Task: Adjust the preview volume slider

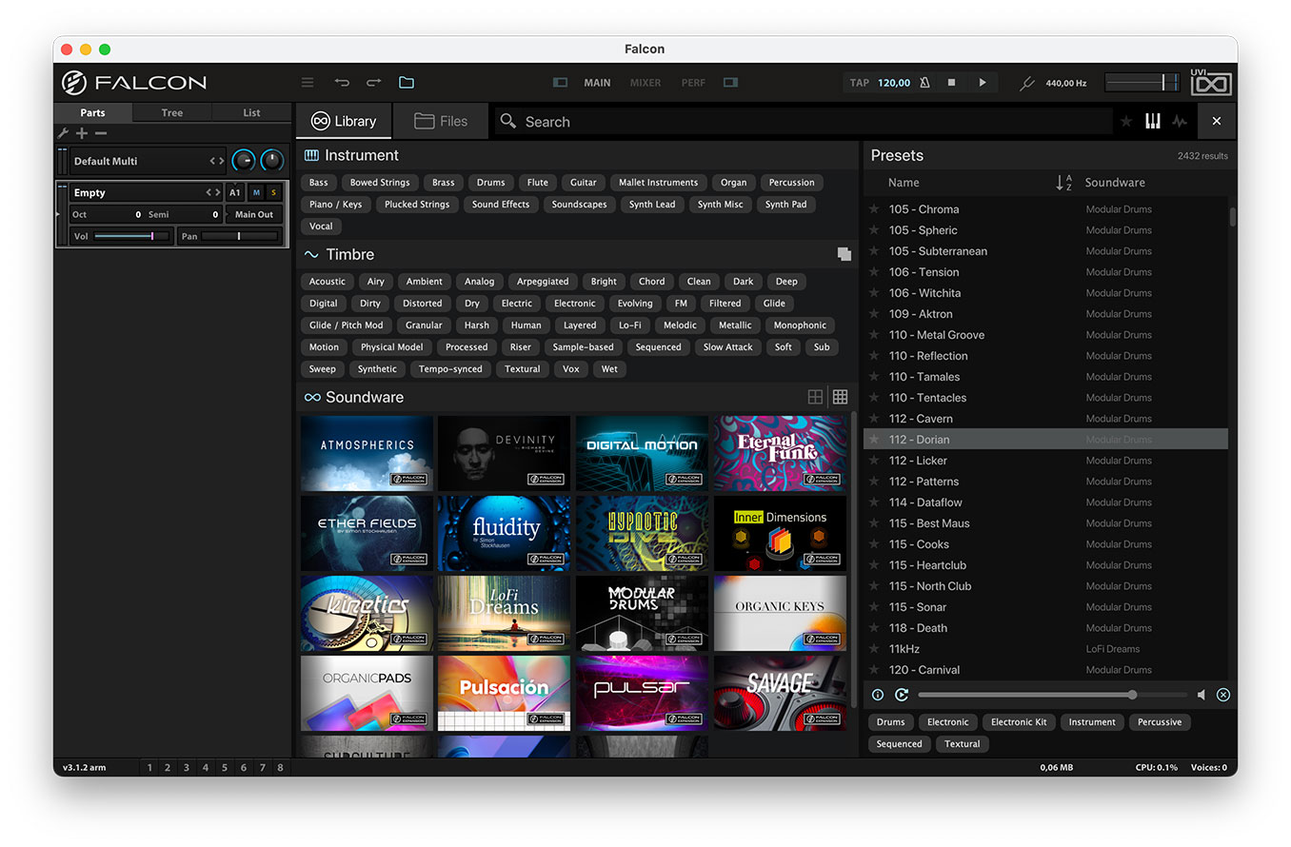Action: coord(1053,695)
